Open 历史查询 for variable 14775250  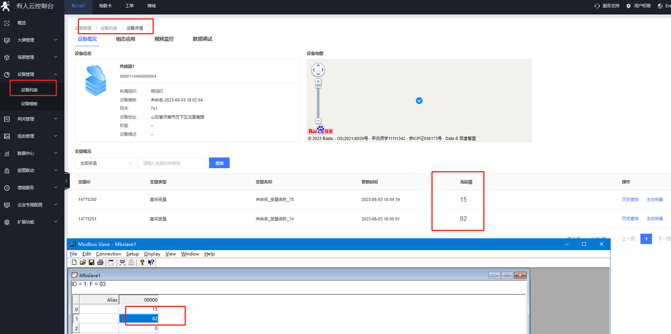click(x=630, y=199)
